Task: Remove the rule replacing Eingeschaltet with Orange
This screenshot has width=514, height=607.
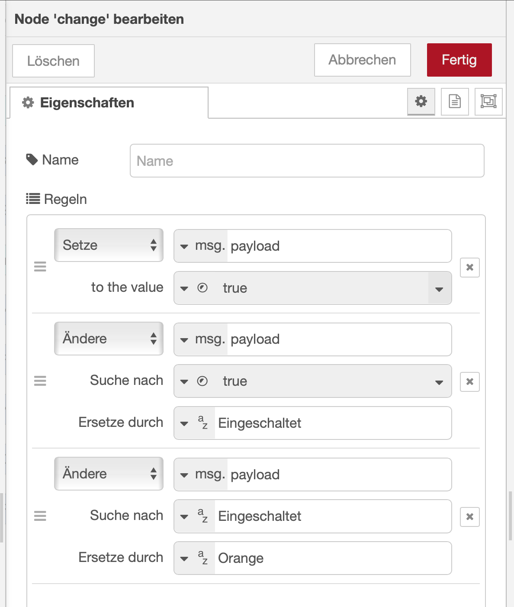Action: (x=470, y=517)
